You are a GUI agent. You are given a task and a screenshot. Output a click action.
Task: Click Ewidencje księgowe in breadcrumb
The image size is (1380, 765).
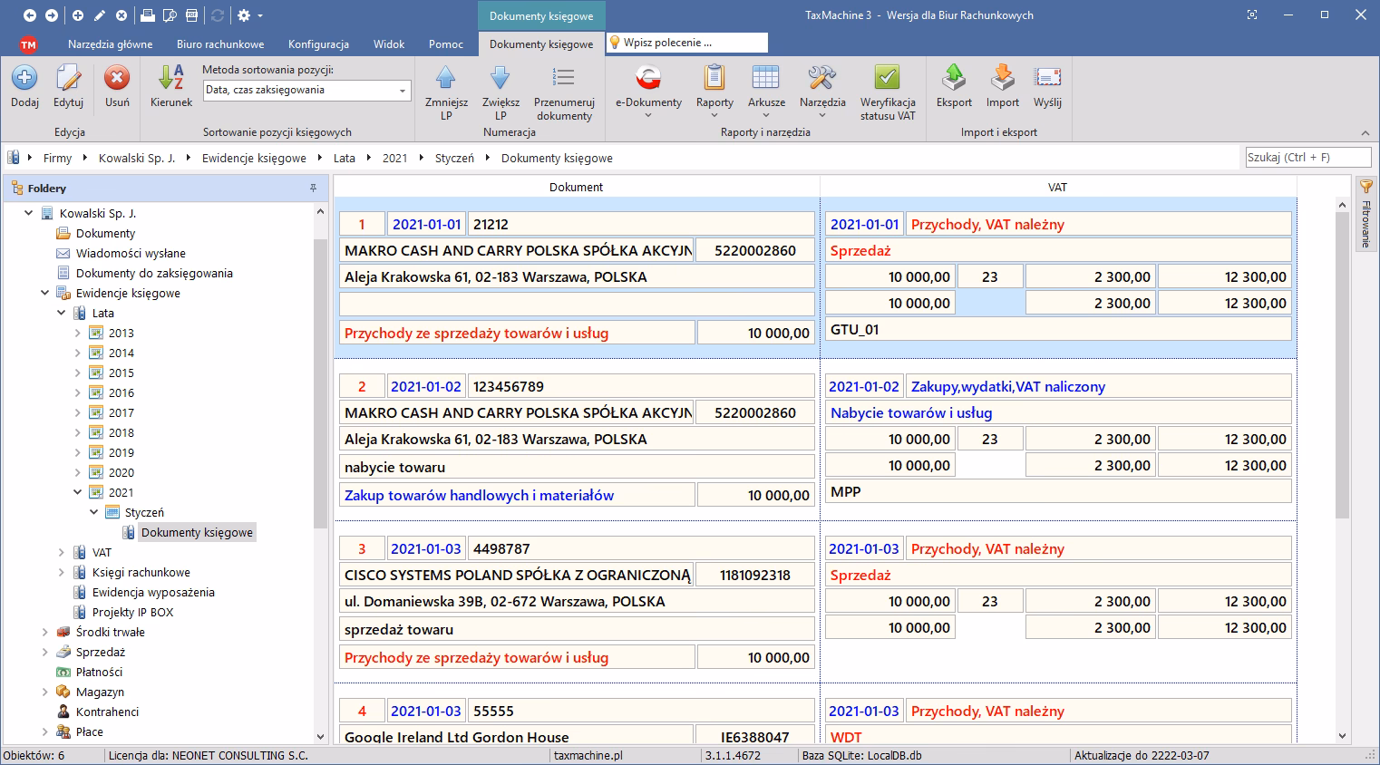(254, 158)
